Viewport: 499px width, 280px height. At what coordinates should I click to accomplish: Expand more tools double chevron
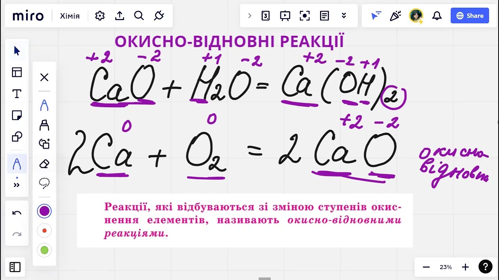coord(17,185)
